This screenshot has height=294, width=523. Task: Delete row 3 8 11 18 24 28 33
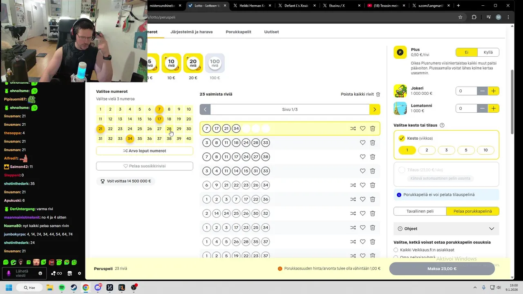[x=373, y=143]
